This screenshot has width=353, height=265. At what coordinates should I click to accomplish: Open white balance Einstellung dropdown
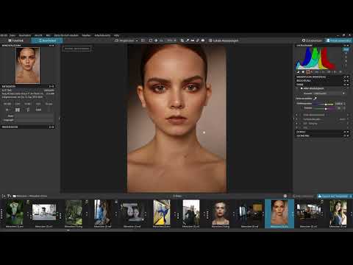click(x=329, y=93)
